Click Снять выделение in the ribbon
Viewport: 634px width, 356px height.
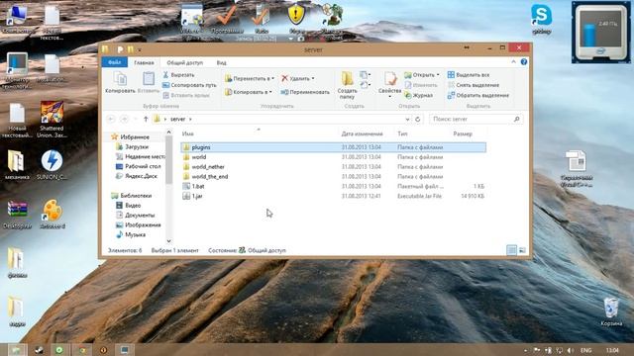474,85
